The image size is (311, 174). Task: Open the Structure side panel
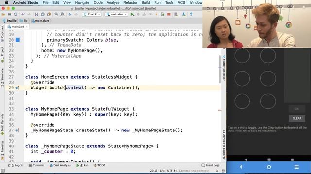(x=2, y=78)
